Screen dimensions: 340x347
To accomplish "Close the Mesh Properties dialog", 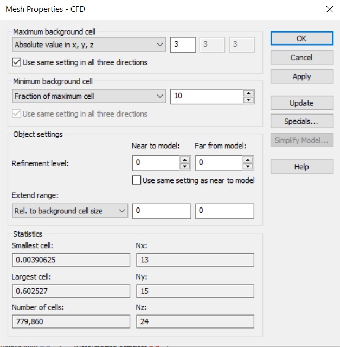I will tap(329, 9).
